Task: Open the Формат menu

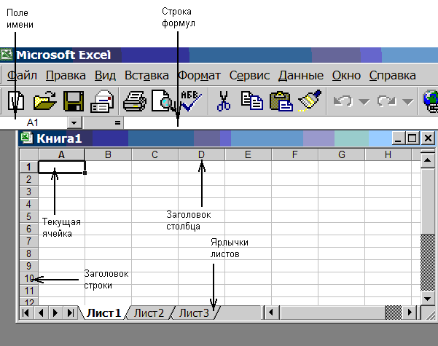Action: coord(199,76)
